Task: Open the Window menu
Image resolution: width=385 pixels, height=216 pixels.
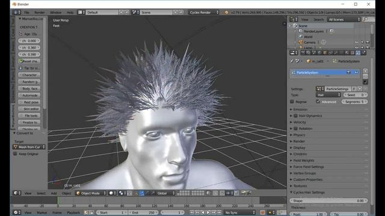Action: pyautogui.click(x=56, y=12)
